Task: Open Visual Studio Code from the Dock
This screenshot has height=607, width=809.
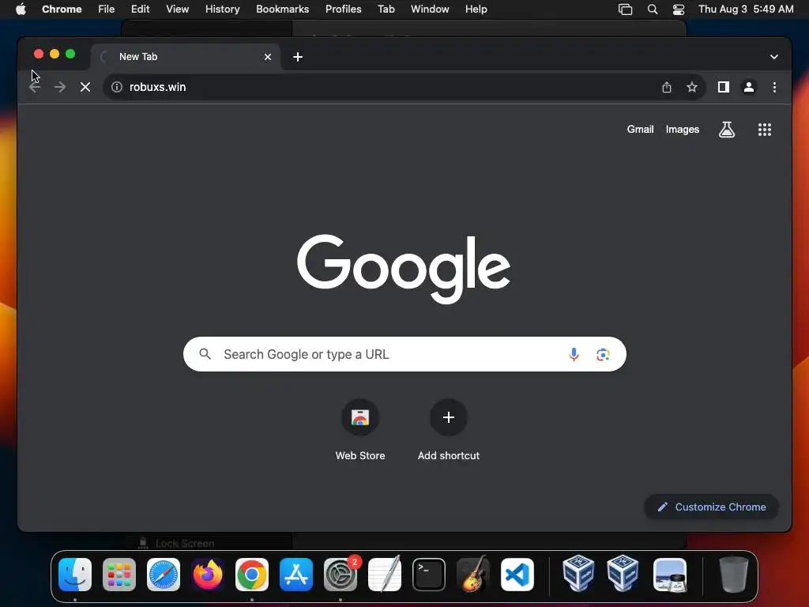Action: coord(517,574)
